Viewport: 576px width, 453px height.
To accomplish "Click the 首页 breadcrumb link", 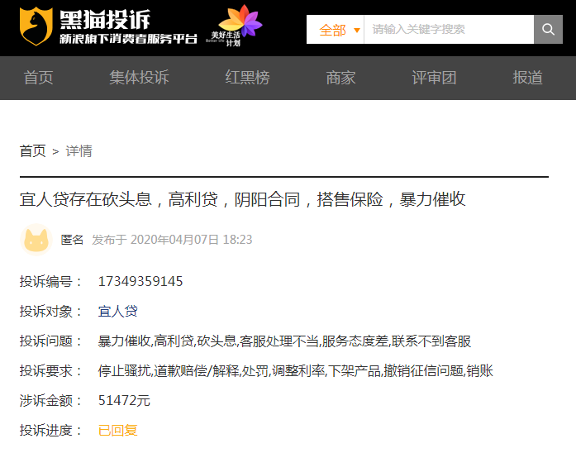I will [33, 151].
